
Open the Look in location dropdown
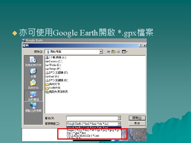pyautogui.click(x=101, y=52)
